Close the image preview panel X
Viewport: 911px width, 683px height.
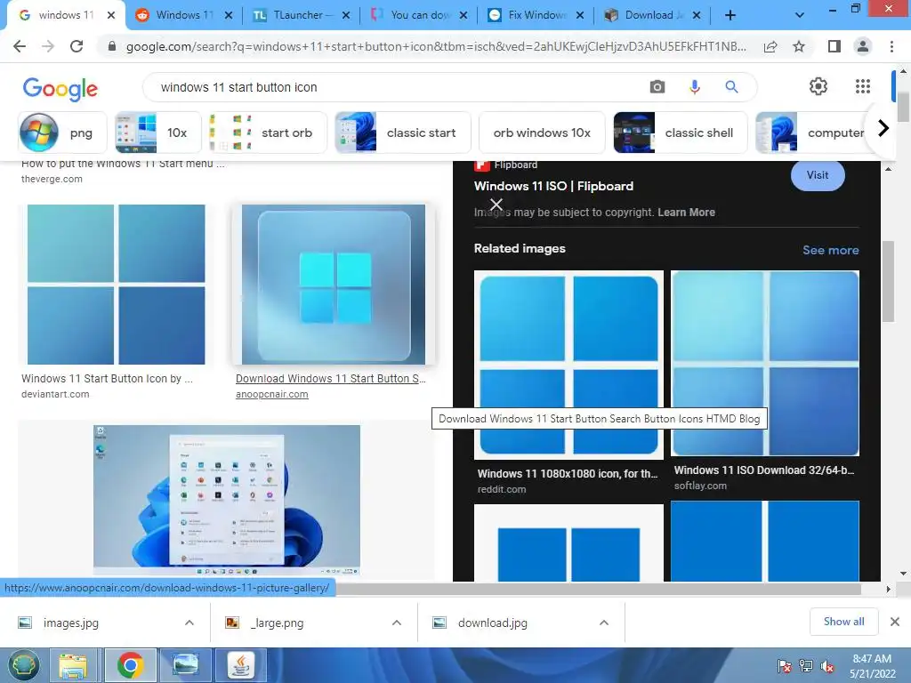[x=496, y=205]
